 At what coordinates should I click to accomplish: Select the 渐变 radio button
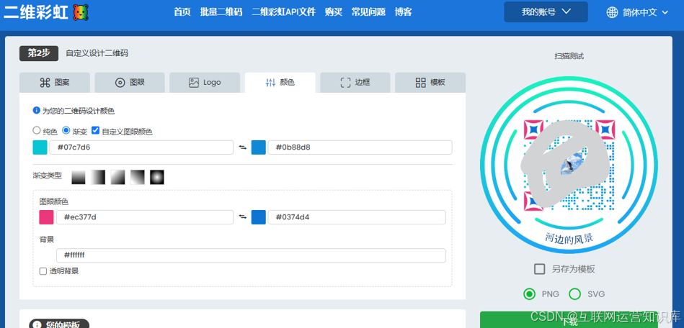(66, 130)
